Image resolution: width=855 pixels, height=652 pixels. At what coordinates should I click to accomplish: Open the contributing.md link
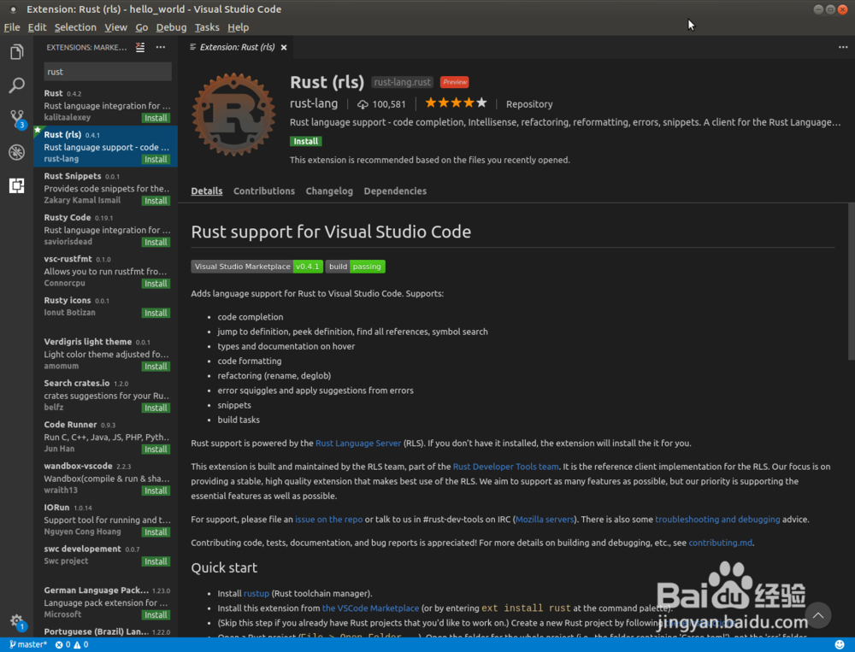coord(720,543)
